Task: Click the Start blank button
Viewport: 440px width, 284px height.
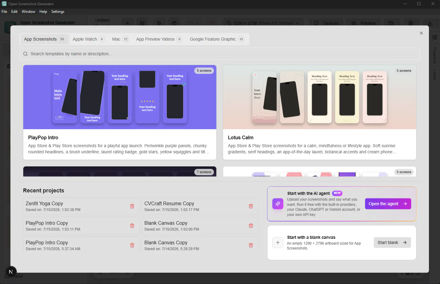Action: [x=392, y=242]
